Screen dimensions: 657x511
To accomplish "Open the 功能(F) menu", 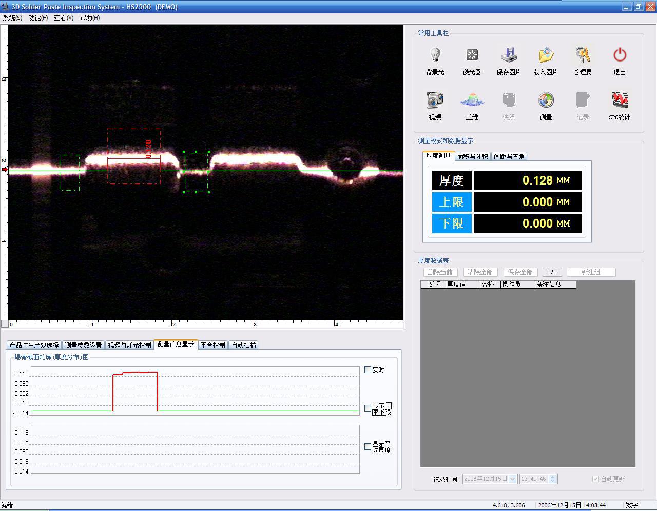I will coord(38,18).
